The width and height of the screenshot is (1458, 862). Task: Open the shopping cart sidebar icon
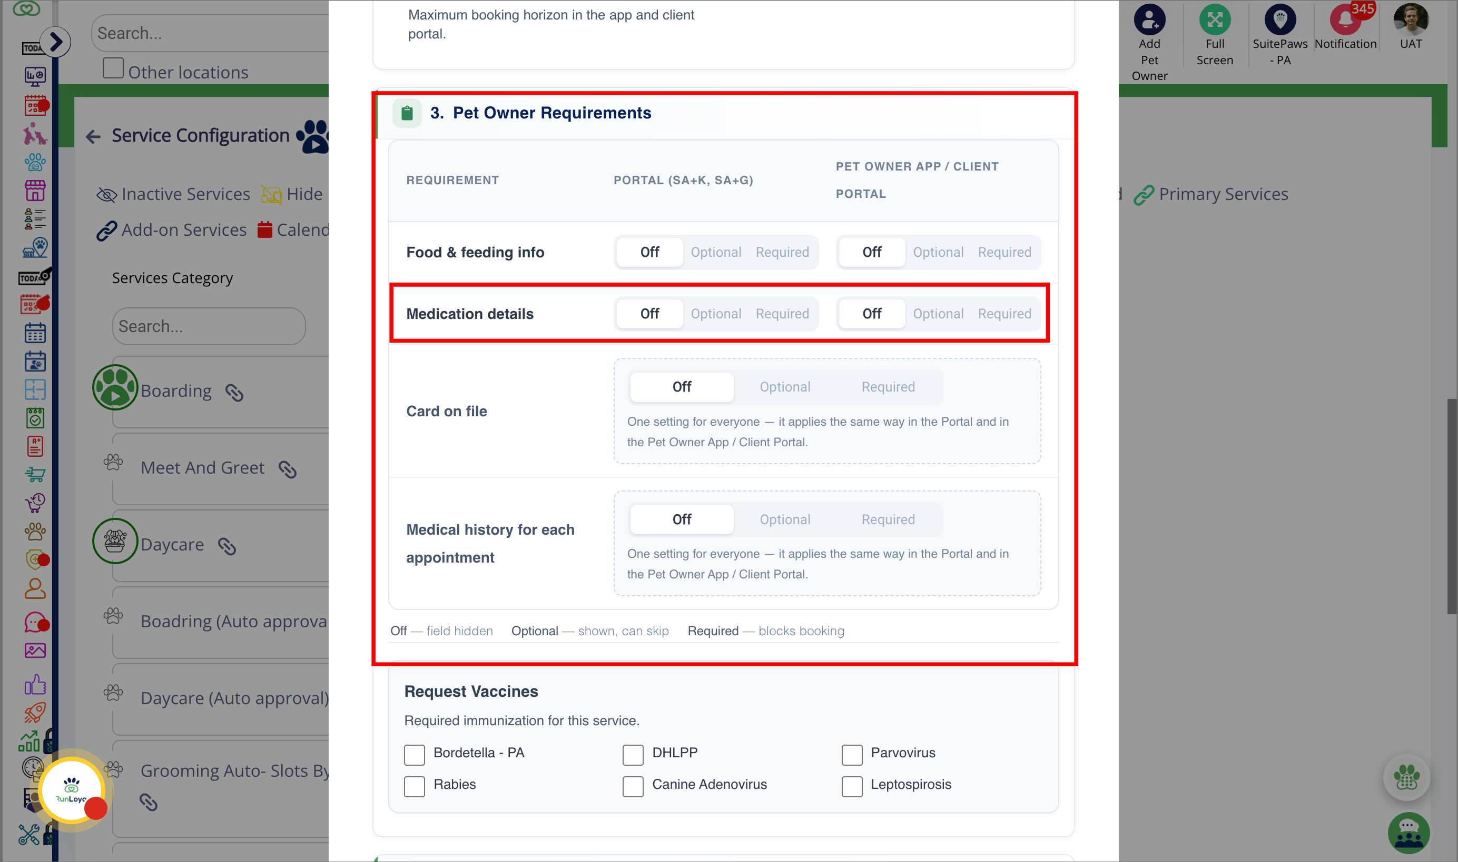35,475
